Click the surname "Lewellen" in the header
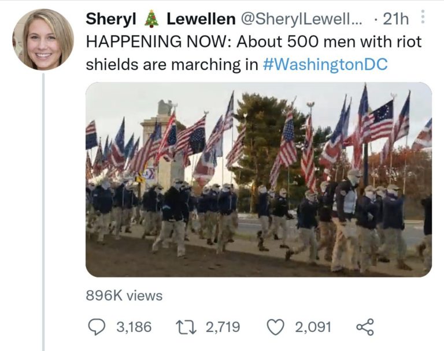The width and height of the screenshot is (444, 351). [200, 19]
